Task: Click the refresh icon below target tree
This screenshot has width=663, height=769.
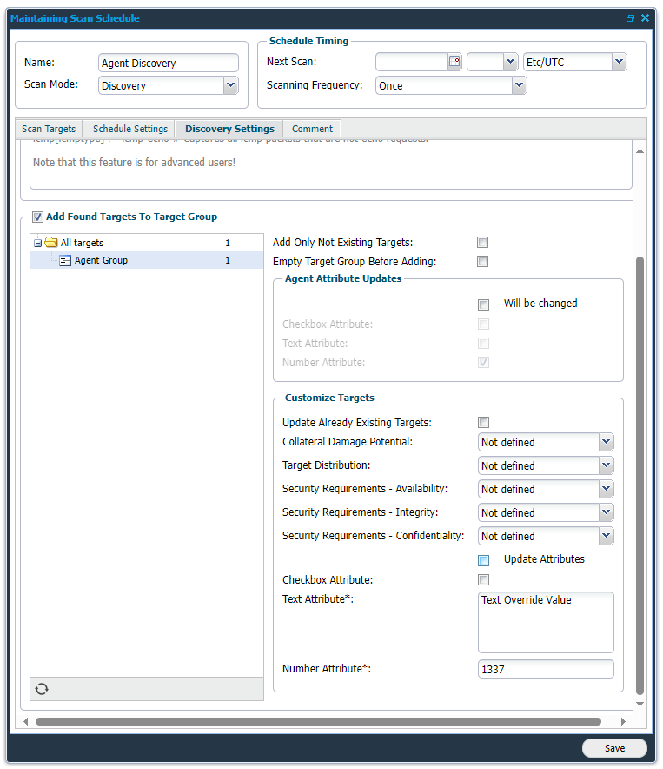Action: pos(42,689)
